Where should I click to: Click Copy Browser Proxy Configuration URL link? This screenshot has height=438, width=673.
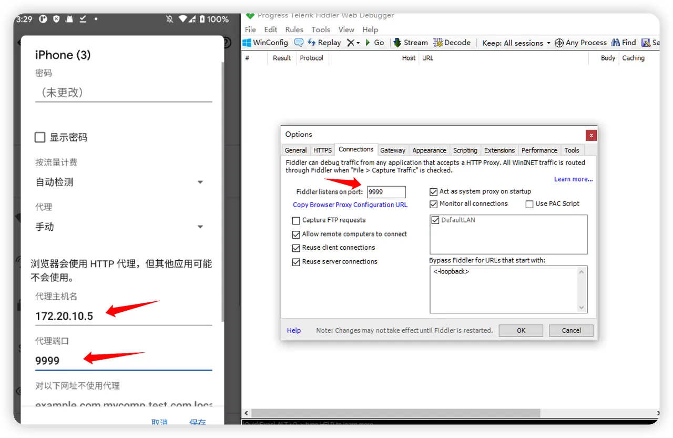350,205
